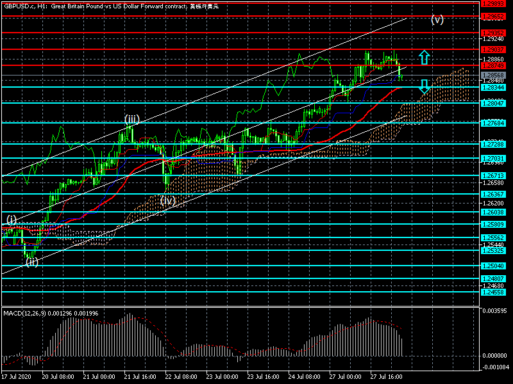Click the MACD scale value 0.000000
Image resolution: width=513 pixels, height=384 pixels.
point(494,355)
